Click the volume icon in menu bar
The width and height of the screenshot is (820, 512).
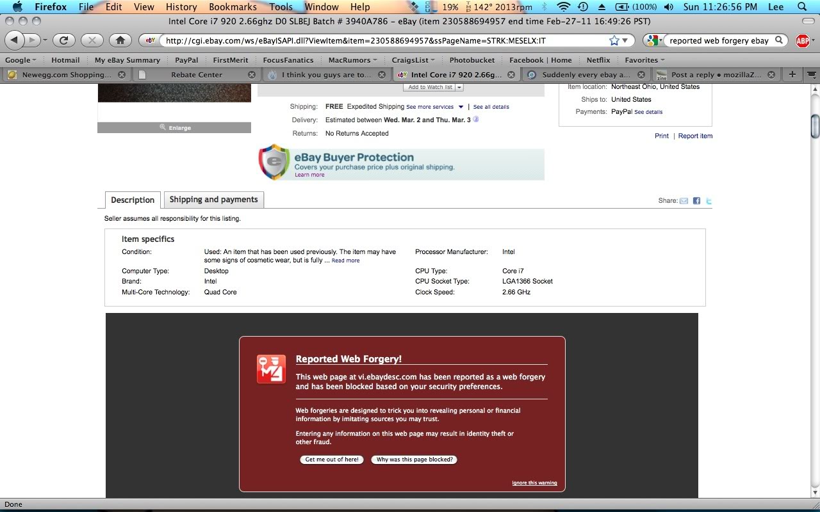click(x=669, y=7)
